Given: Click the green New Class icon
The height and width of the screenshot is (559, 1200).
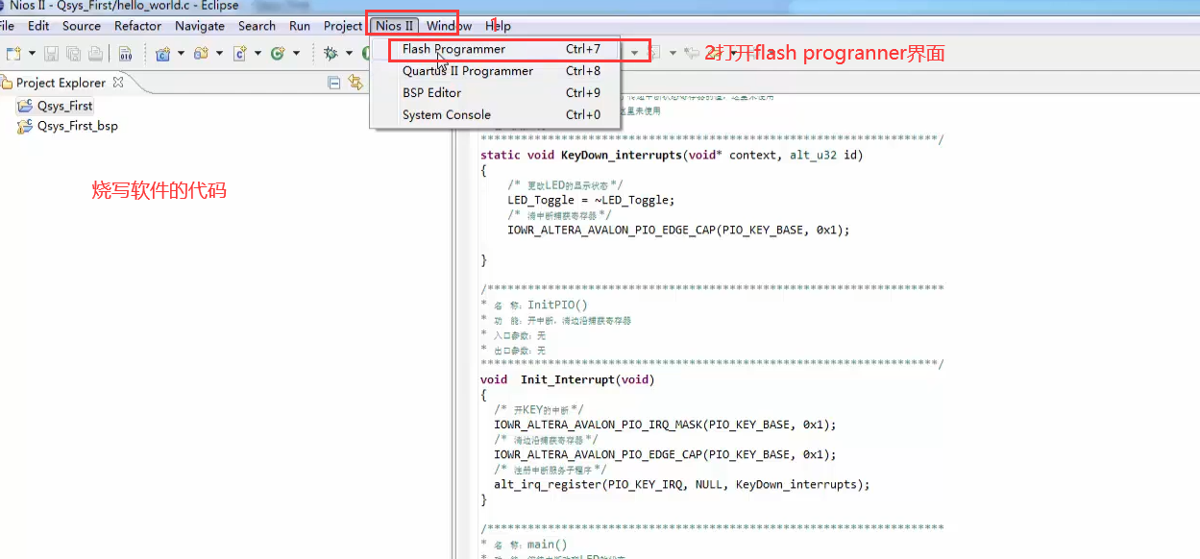Looking at the screenshot, I should pos(278,53).
